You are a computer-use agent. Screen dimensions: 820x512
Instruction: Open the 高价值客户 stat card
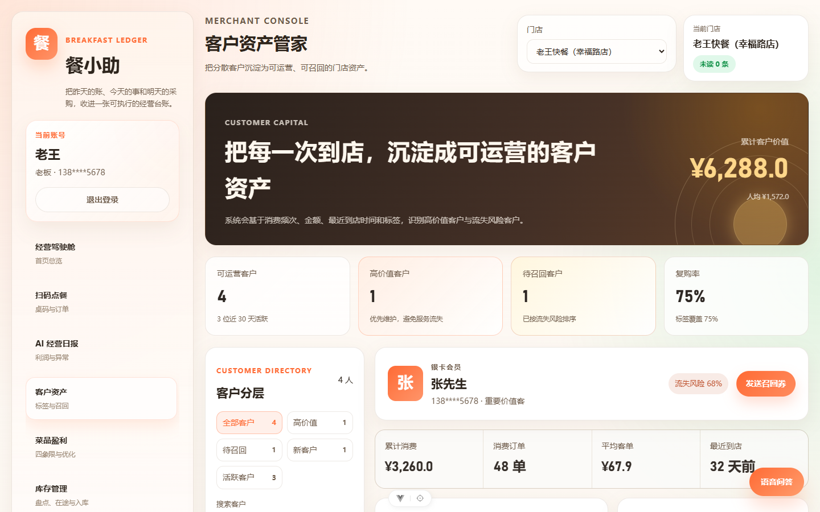click(x=430, y=296)
